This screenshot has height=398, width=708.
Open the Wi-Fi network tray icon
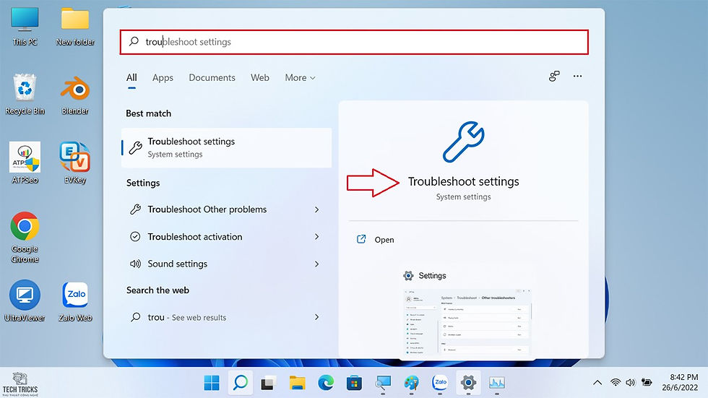point(616,383)
